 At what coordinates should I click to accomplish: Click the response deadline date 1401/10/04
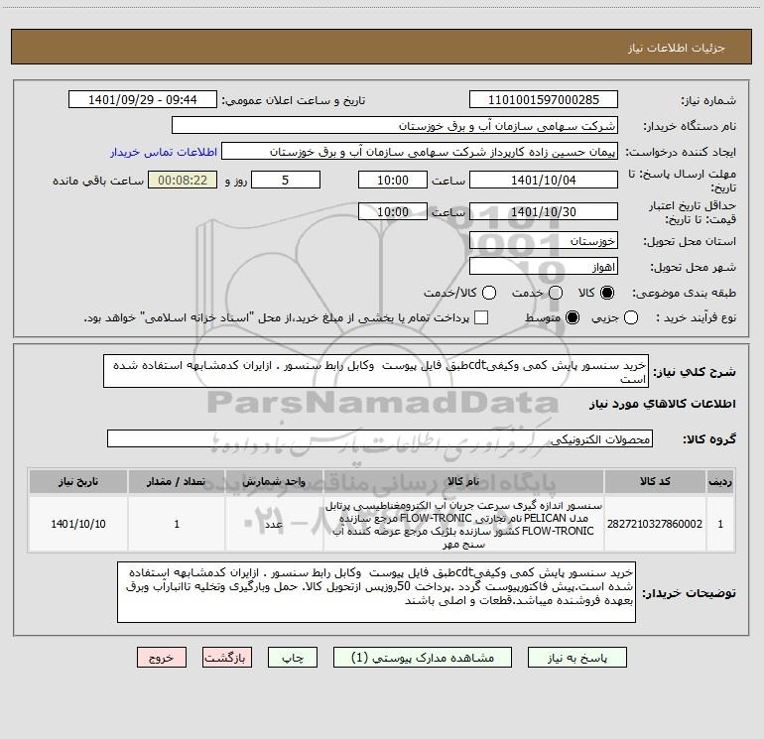(544, 180)
